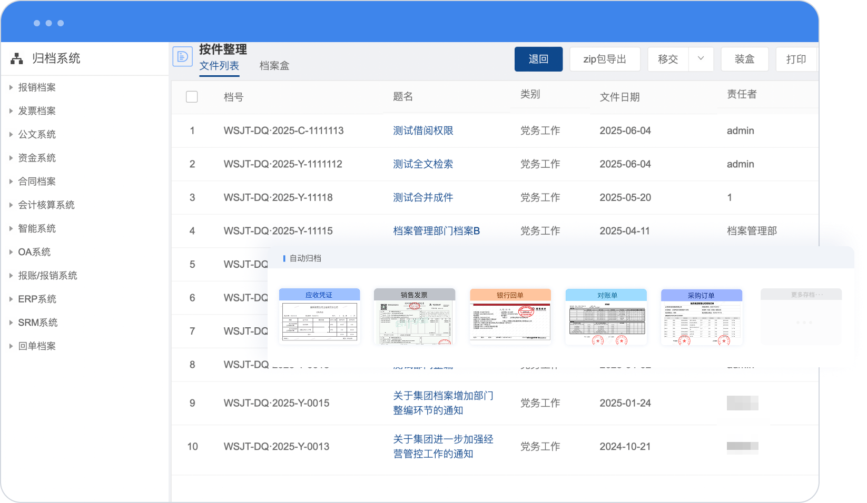Select cell WSJT-DQ·2025-Y-11115

[x=278, y=231]
